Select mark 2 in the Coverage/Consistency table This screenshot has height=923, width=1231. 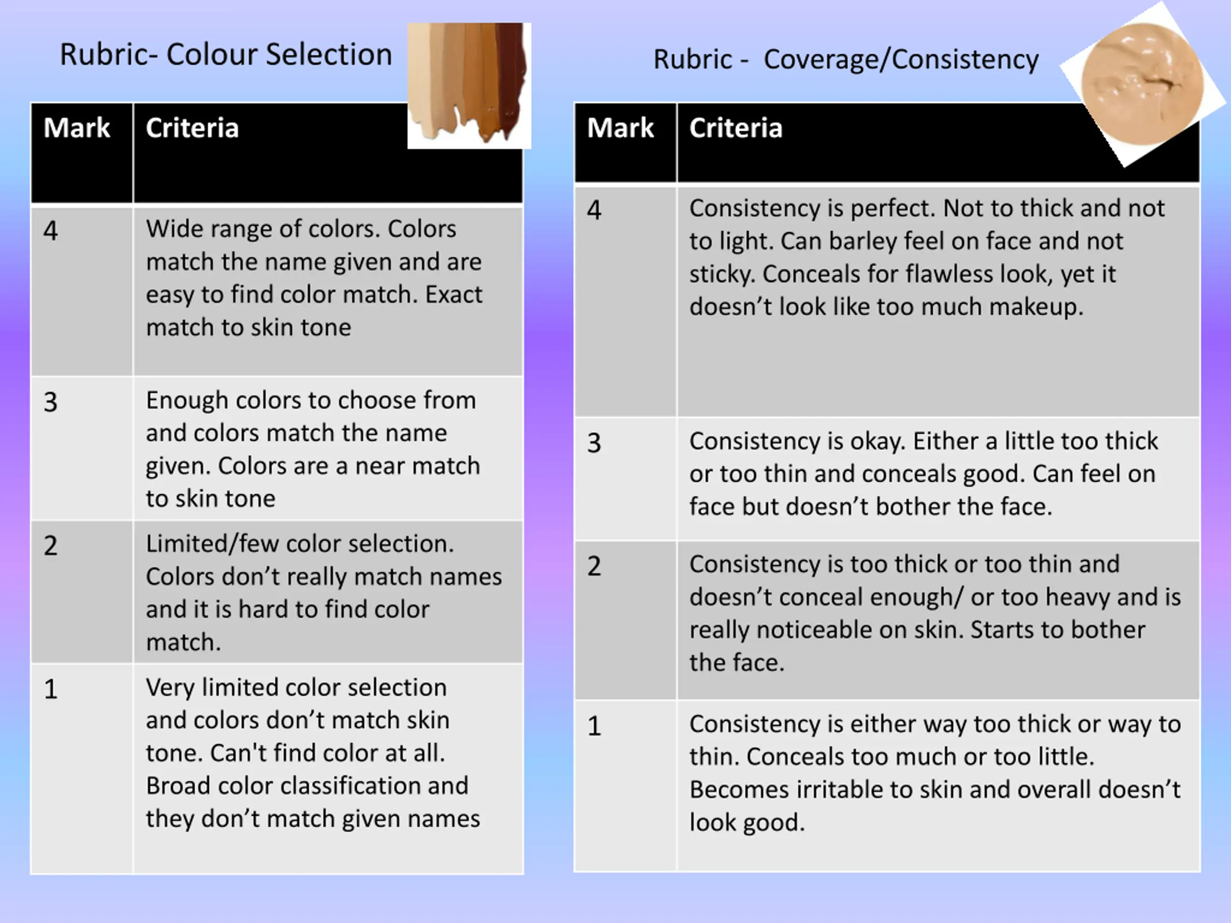(x=594, y=566)
